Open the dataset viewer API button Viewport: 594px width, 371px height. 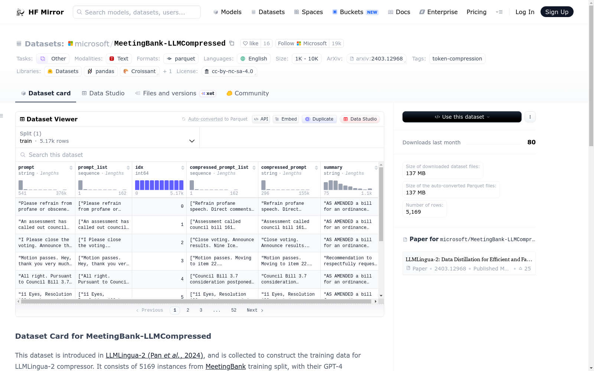coord(261,119)
